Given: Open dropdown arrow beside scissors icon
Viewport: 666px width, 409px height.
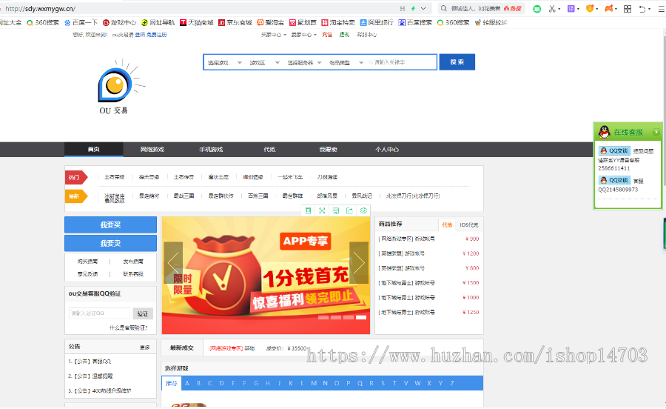Looking at the screenshot, I should (559, 9).
